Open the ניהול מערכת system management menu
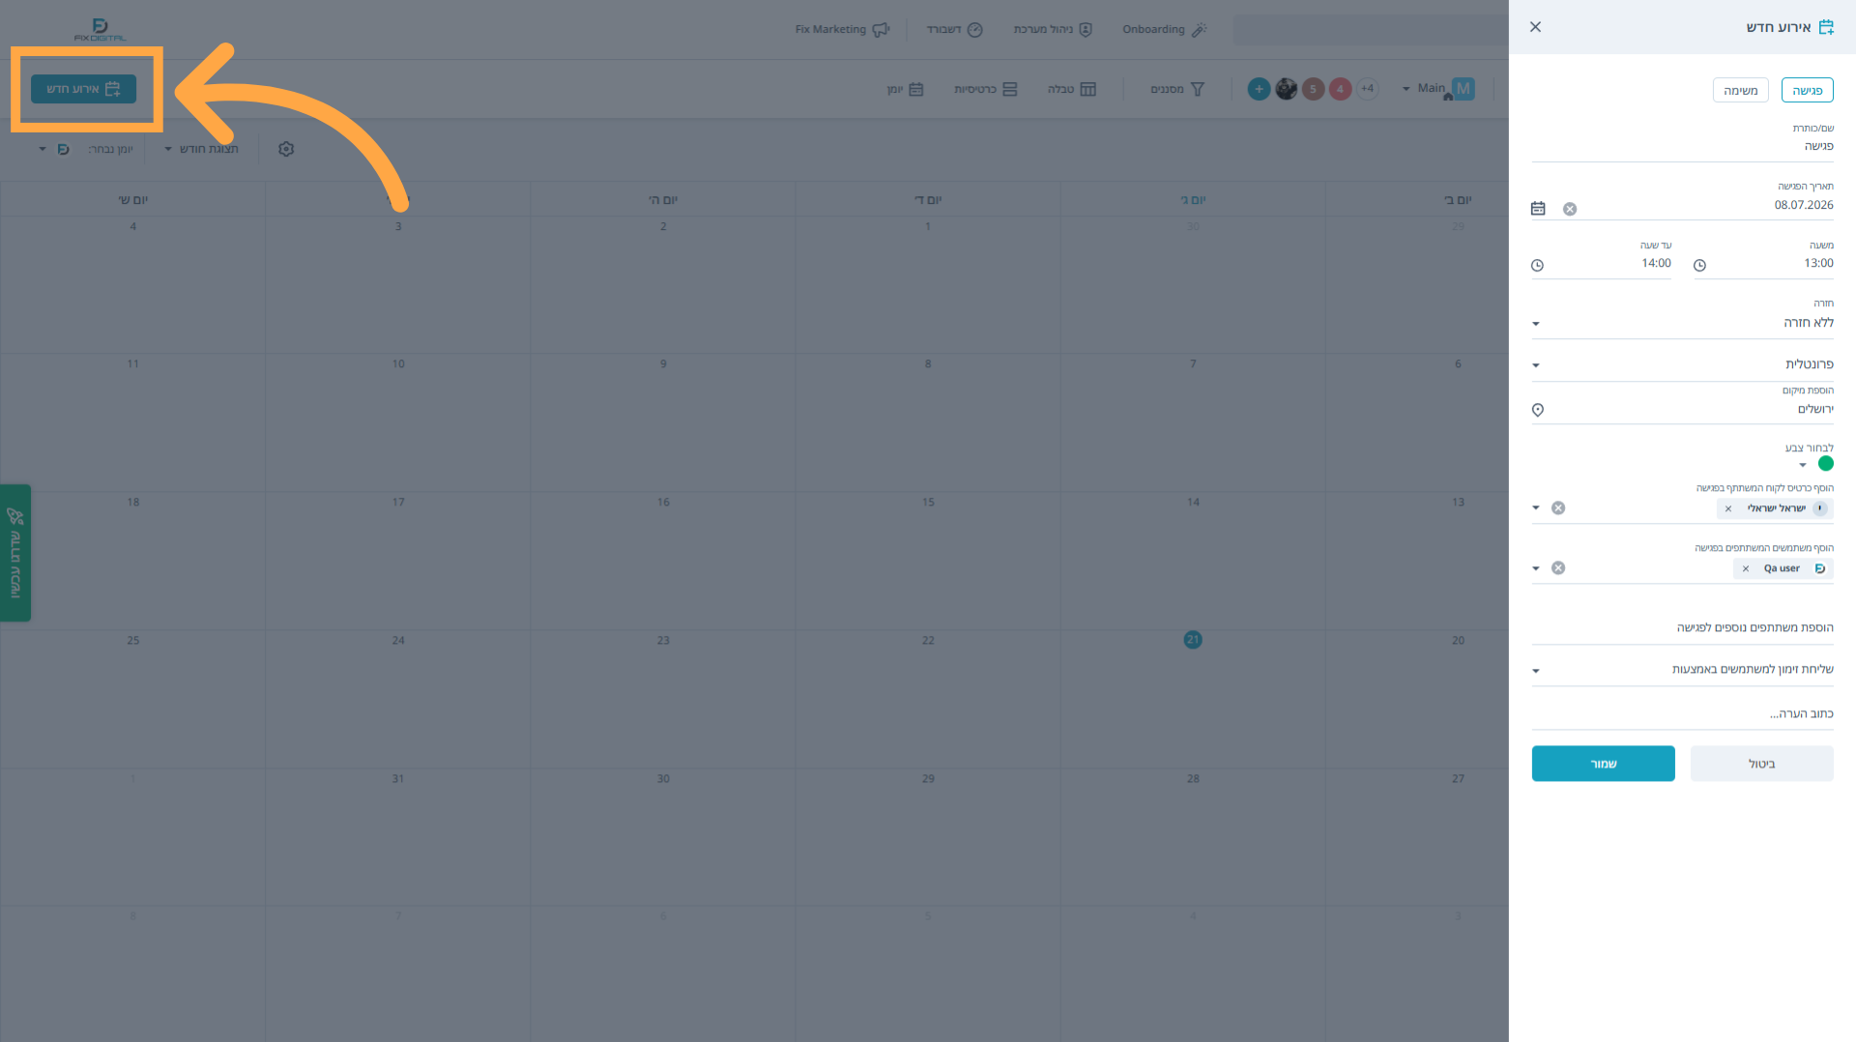 [1053, 30]
